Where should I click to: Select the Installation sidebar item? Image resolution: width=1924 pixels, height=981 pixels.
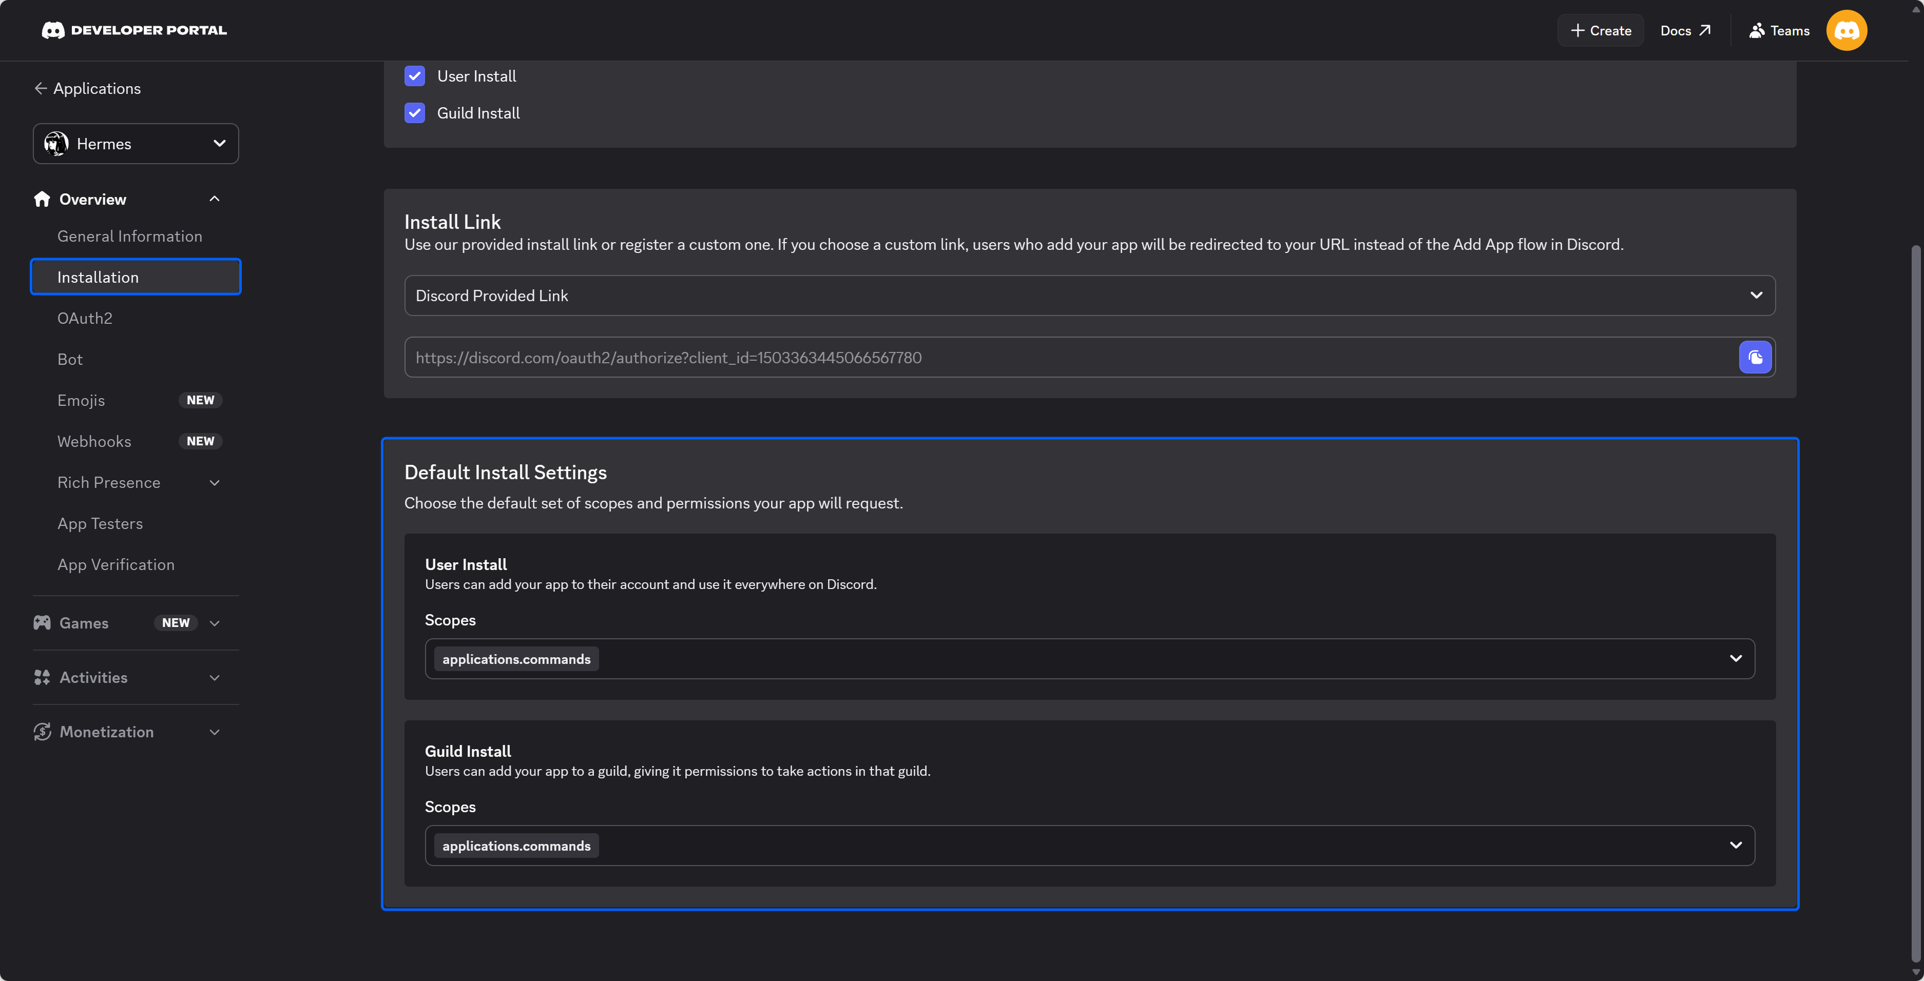point(136,277)
